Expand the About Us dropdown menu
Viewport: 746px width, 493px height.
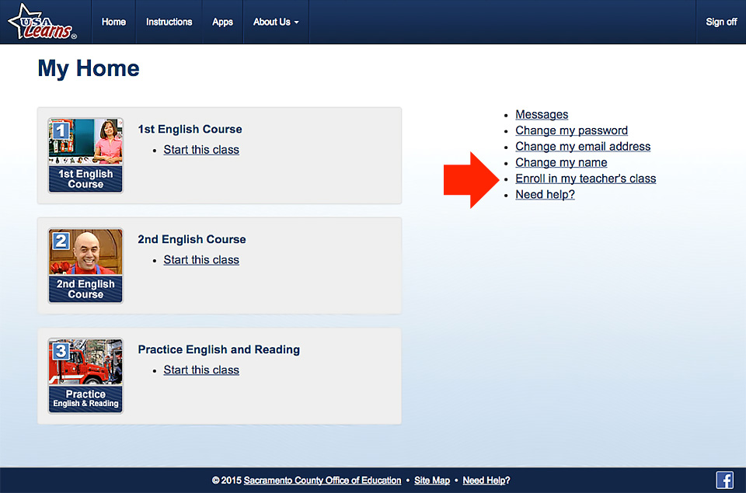[x=275, y=22]
